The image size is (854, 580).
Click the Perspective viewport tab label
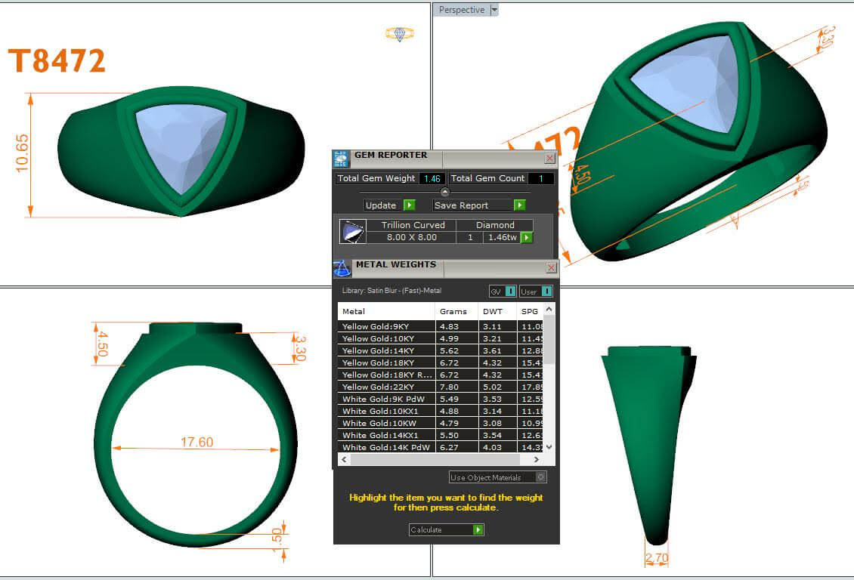coord(461,10)
